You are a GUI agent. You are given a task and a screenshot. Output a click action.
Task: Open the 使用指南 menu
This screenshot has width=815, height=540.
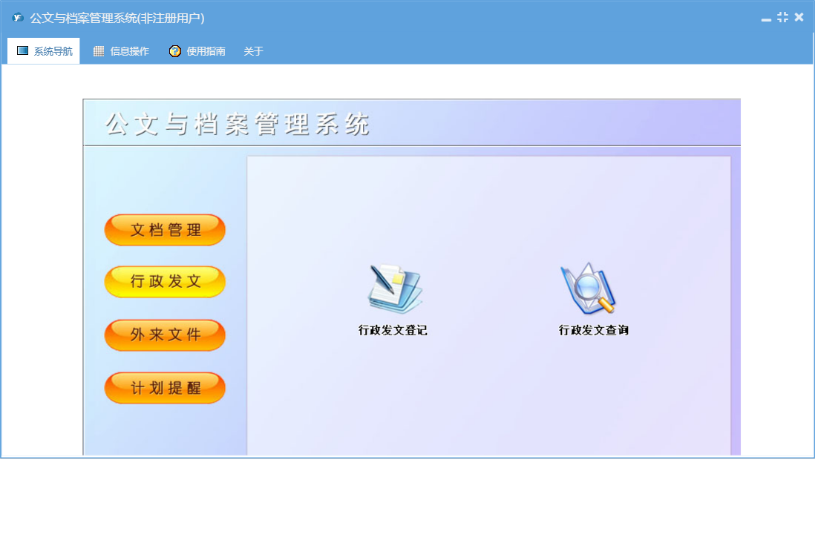tap(197, 51)
